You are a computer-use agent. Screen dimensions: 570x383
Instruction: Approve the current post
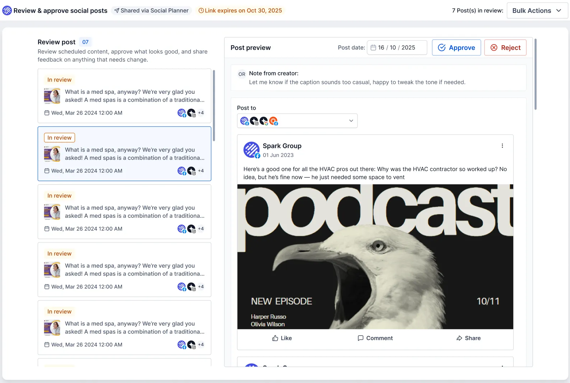(x=456, y=47)
